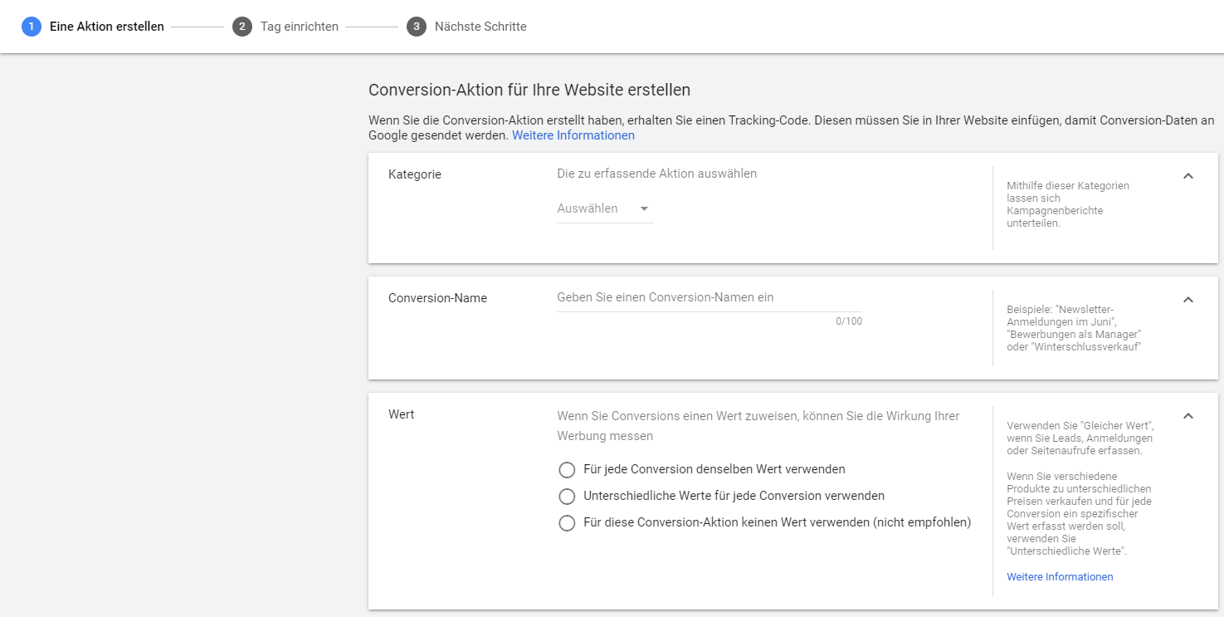Click the 'Wert' section label

401,414
